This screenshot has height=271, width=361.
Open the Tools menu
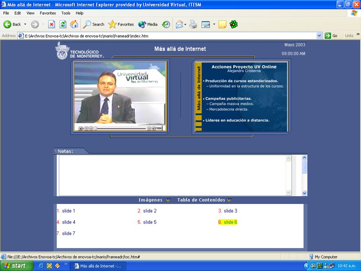(x=66, y=13)
